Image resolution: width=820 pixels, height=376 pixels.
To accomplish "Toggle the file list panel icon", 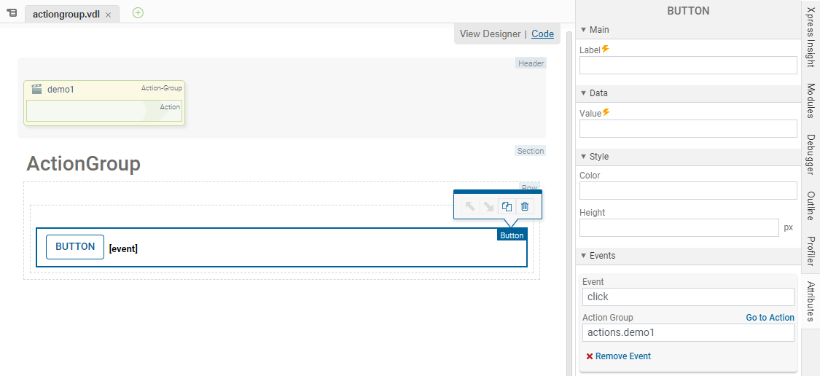I will (12, 13).
